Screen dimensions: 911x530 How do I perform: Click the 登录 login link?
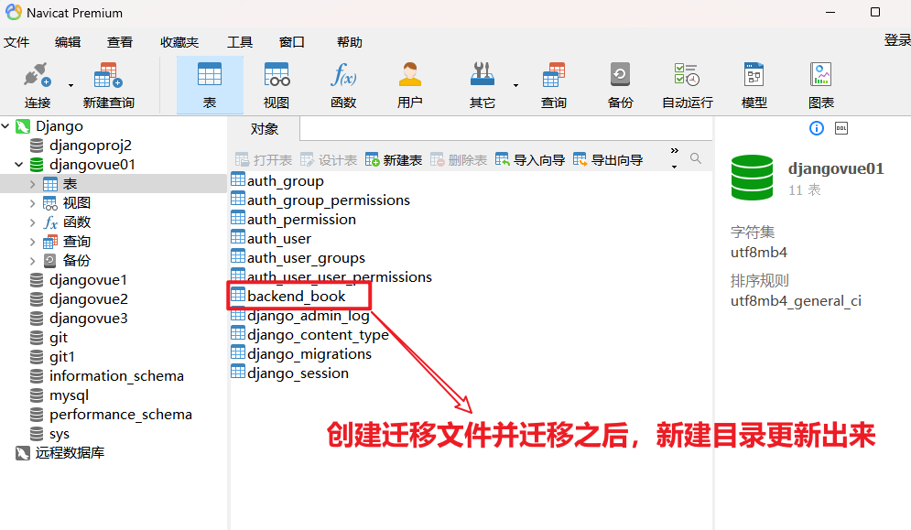(x=897, y=39)
